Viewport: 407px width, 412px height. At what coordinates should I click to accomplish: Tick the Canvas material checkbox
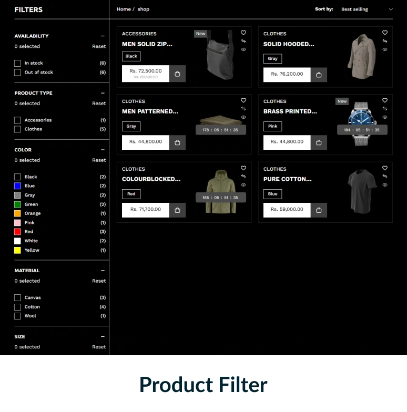[18, 297]
